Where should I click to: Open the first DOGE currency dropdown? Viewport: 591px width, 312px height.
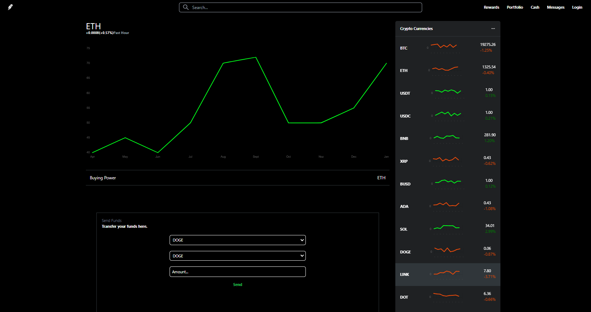pos(237,240)
